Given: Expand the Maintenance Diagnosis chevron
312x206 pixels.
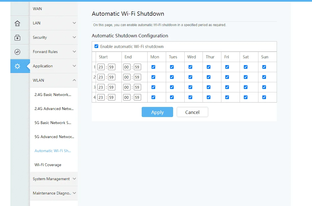Looking at the screenshot, I should [74, 193].
